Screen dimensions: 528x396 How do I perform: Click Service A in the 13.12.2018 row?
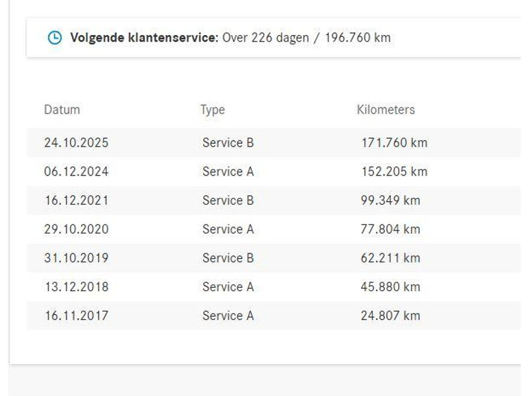tap(228, 286)
